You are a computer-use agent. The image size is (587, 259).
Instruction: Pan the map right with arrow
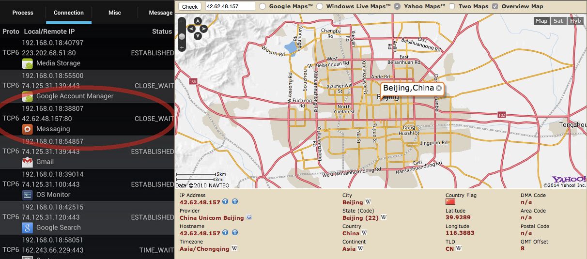point(204,29)
